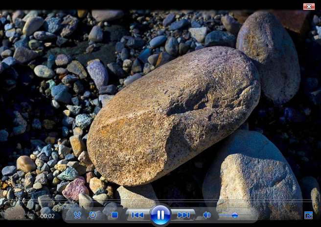Toggle repeat mode
Screen dimensions: 321x227
92,215
